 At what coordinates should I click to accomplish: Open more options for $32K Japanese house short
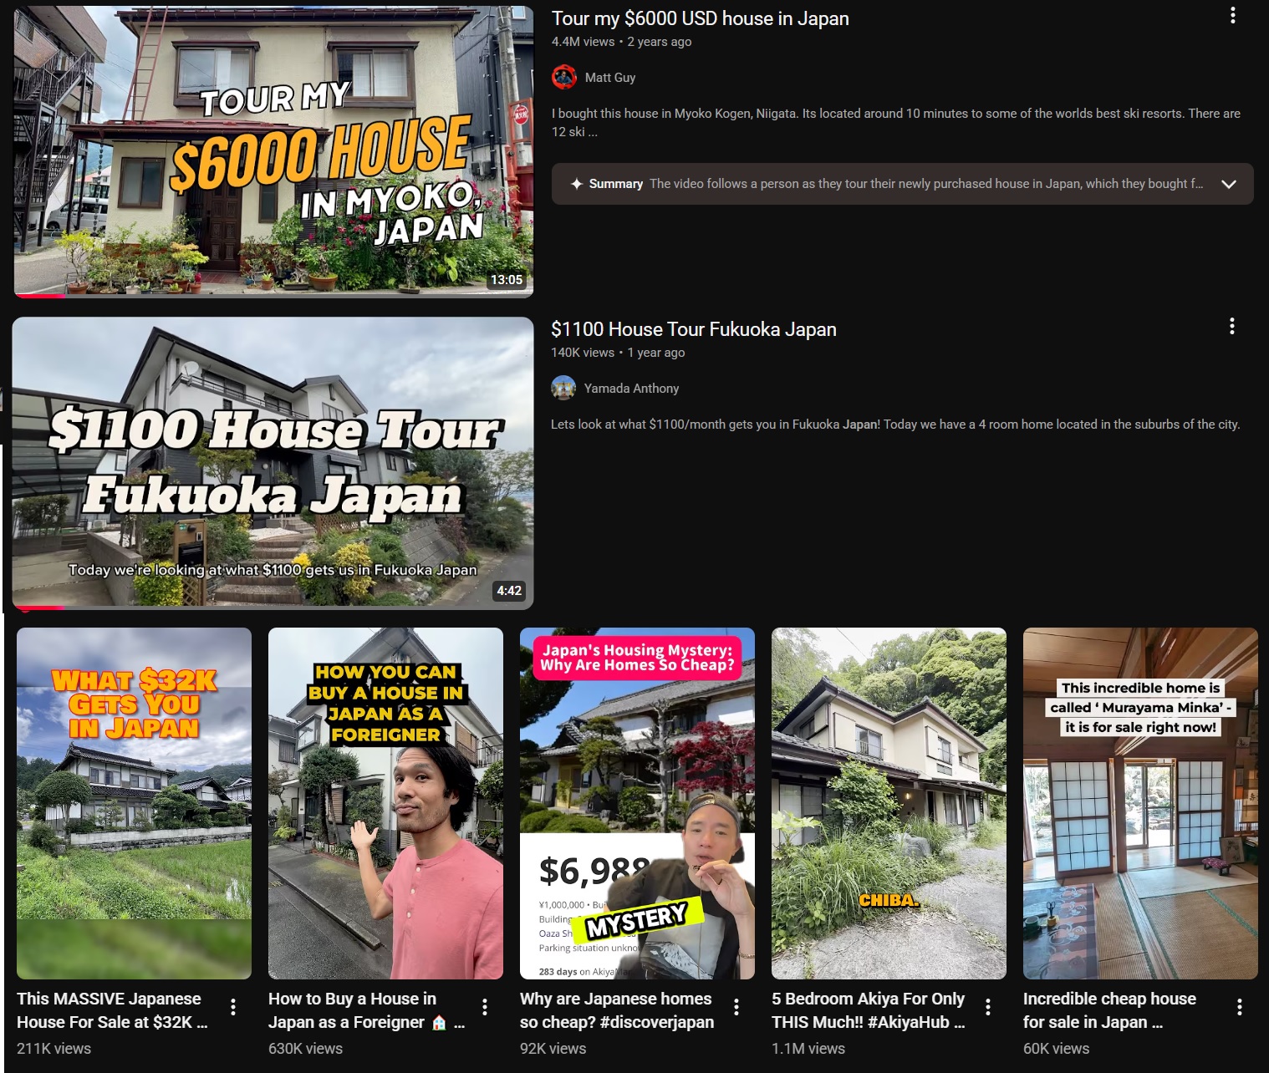coord(233,1007)
